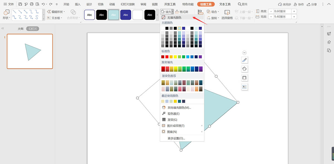Click the 协作 collaborate button

[x=299, y=4]
